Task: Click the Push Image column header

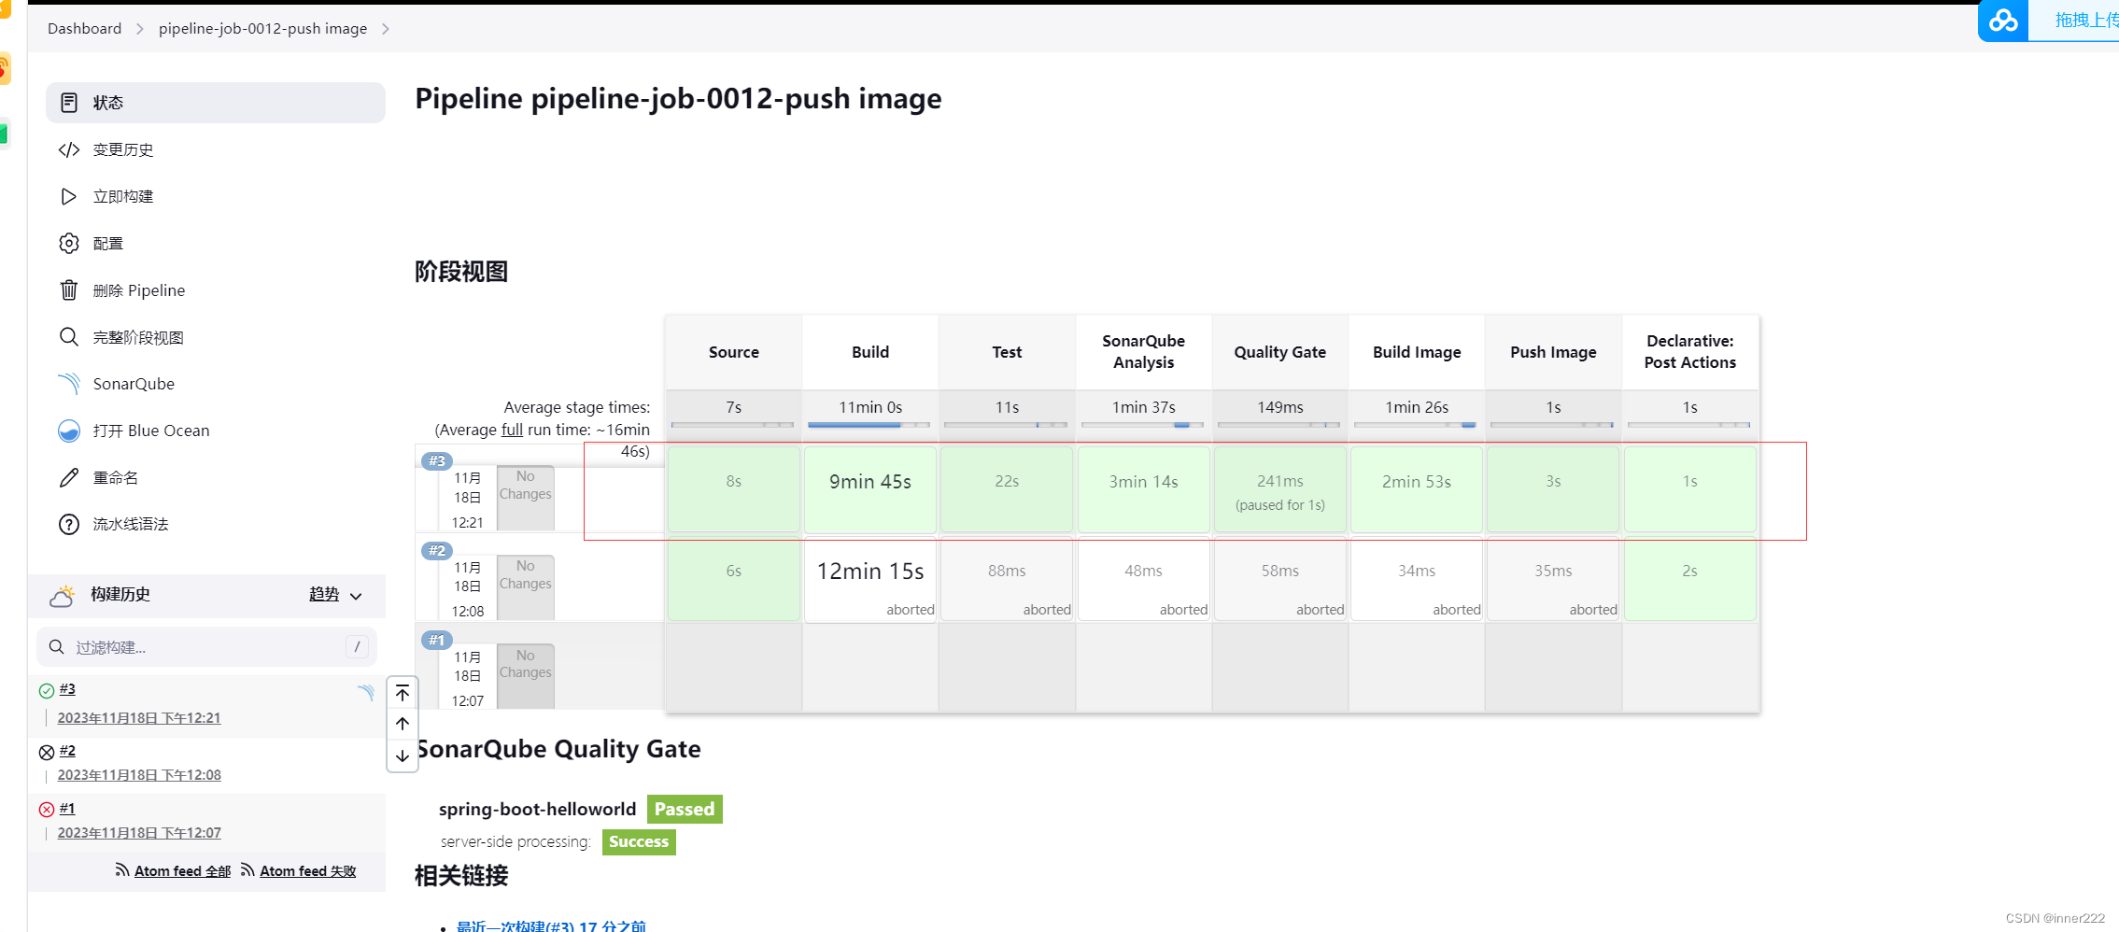Action: pos(1553,352)
